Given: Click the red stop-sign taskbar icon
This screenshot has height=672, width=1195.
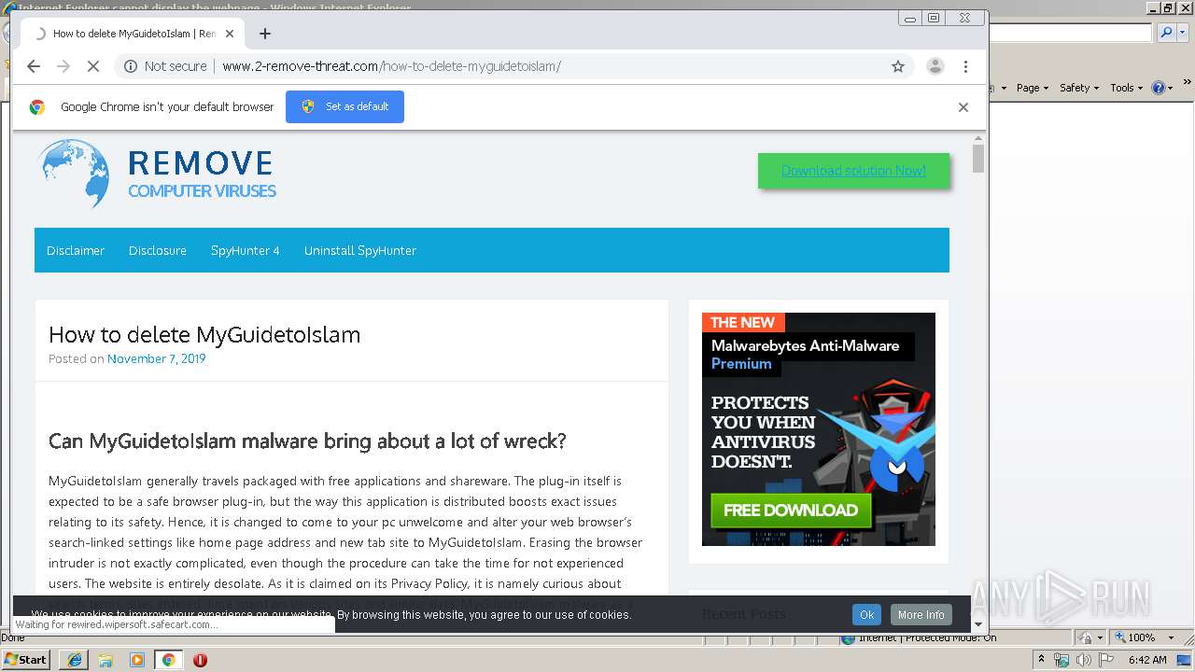Looking at the screenshot, I should tap(200, 660).
